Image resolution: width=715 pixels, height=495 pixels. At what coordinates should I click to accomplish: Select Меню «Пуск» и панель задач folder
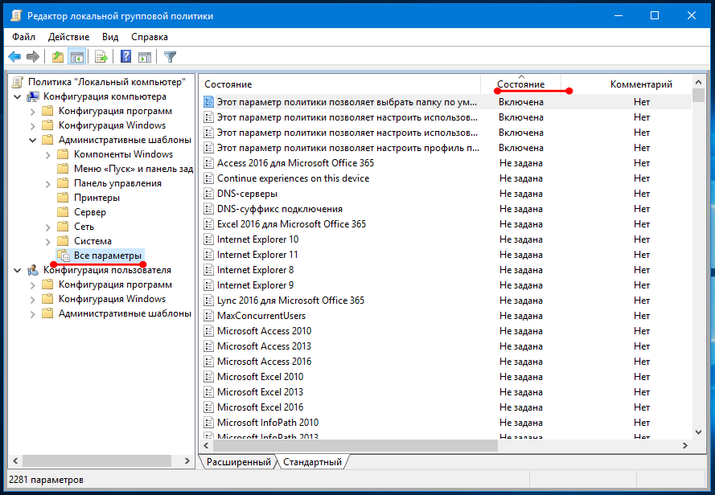(134, 169)
